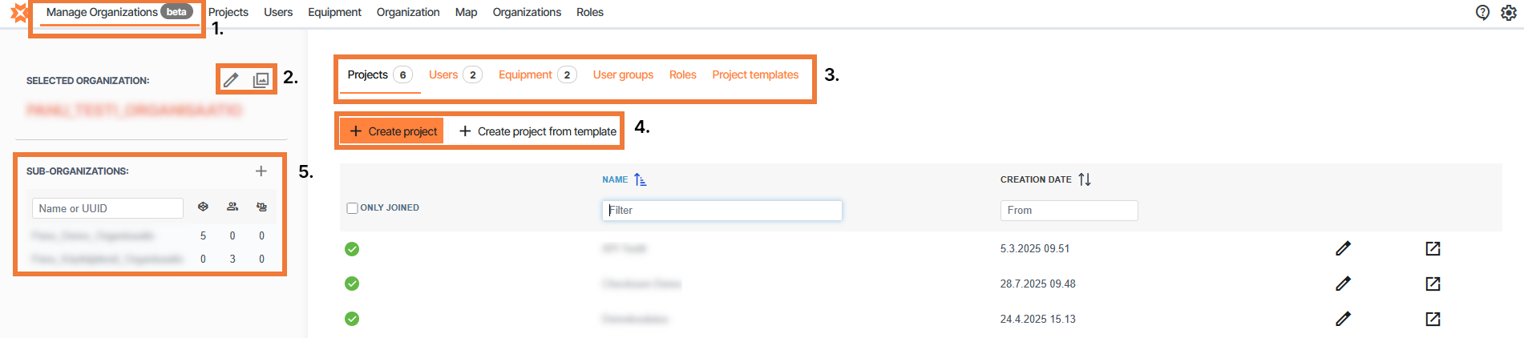Open the 24.4.2025 project externally
Viewport: 1524px width, 338px height.
point(1433,319)
